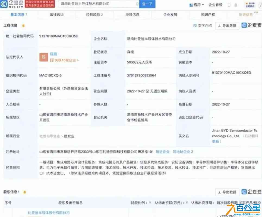This screenshot has width=262, height=217.
Task: Click orange dot icon beside 股东信息
Action: coord(24,192)
